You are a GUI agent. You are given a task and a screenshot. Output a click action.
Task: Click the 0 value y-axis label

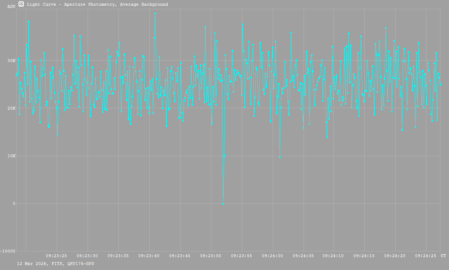pos(14,204)
